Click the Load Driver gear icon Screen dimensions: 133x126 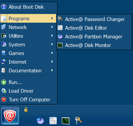pyautogui.click(x=4, y=91)
